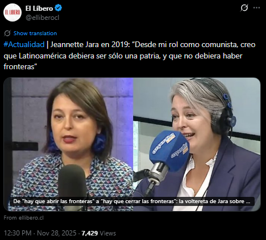
Task: Click the El Líbero display name
Action: (x=39, y=8)
